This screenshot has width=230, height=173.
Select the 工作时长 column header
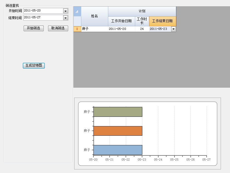142,21
